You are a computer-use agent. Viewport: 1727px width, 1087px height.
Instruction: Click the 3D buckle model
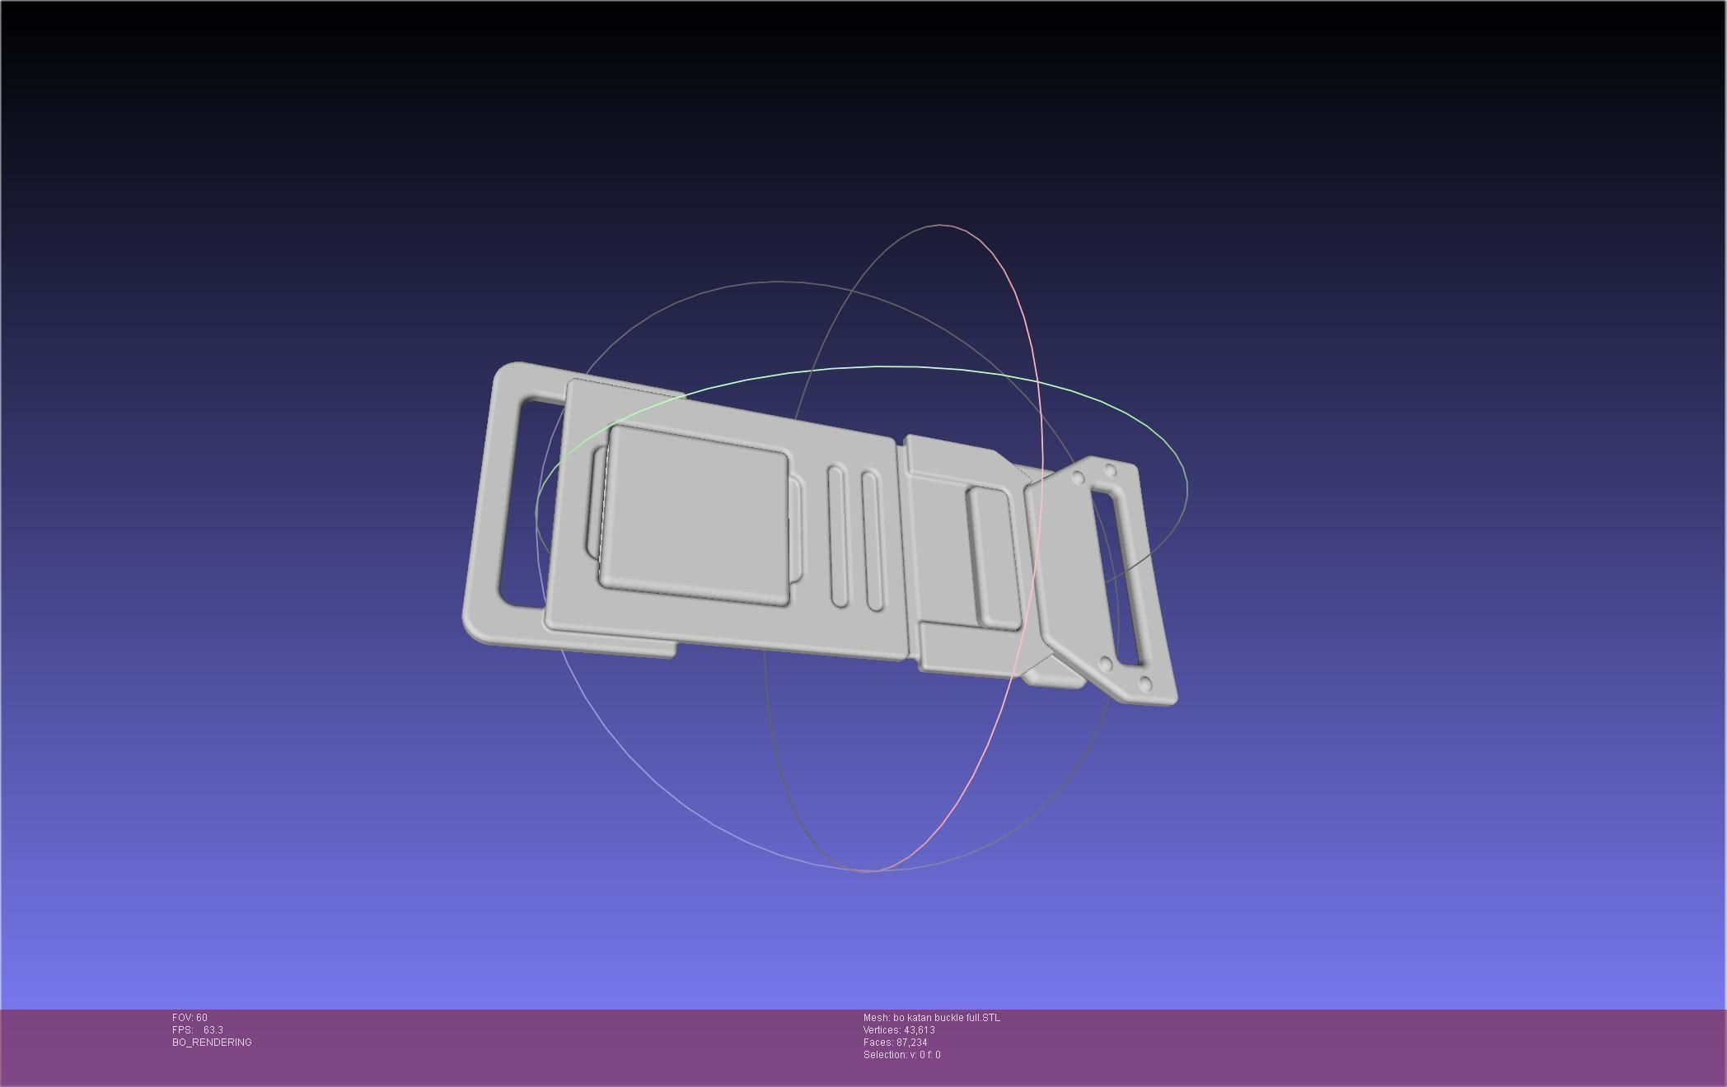pos(820,535)
